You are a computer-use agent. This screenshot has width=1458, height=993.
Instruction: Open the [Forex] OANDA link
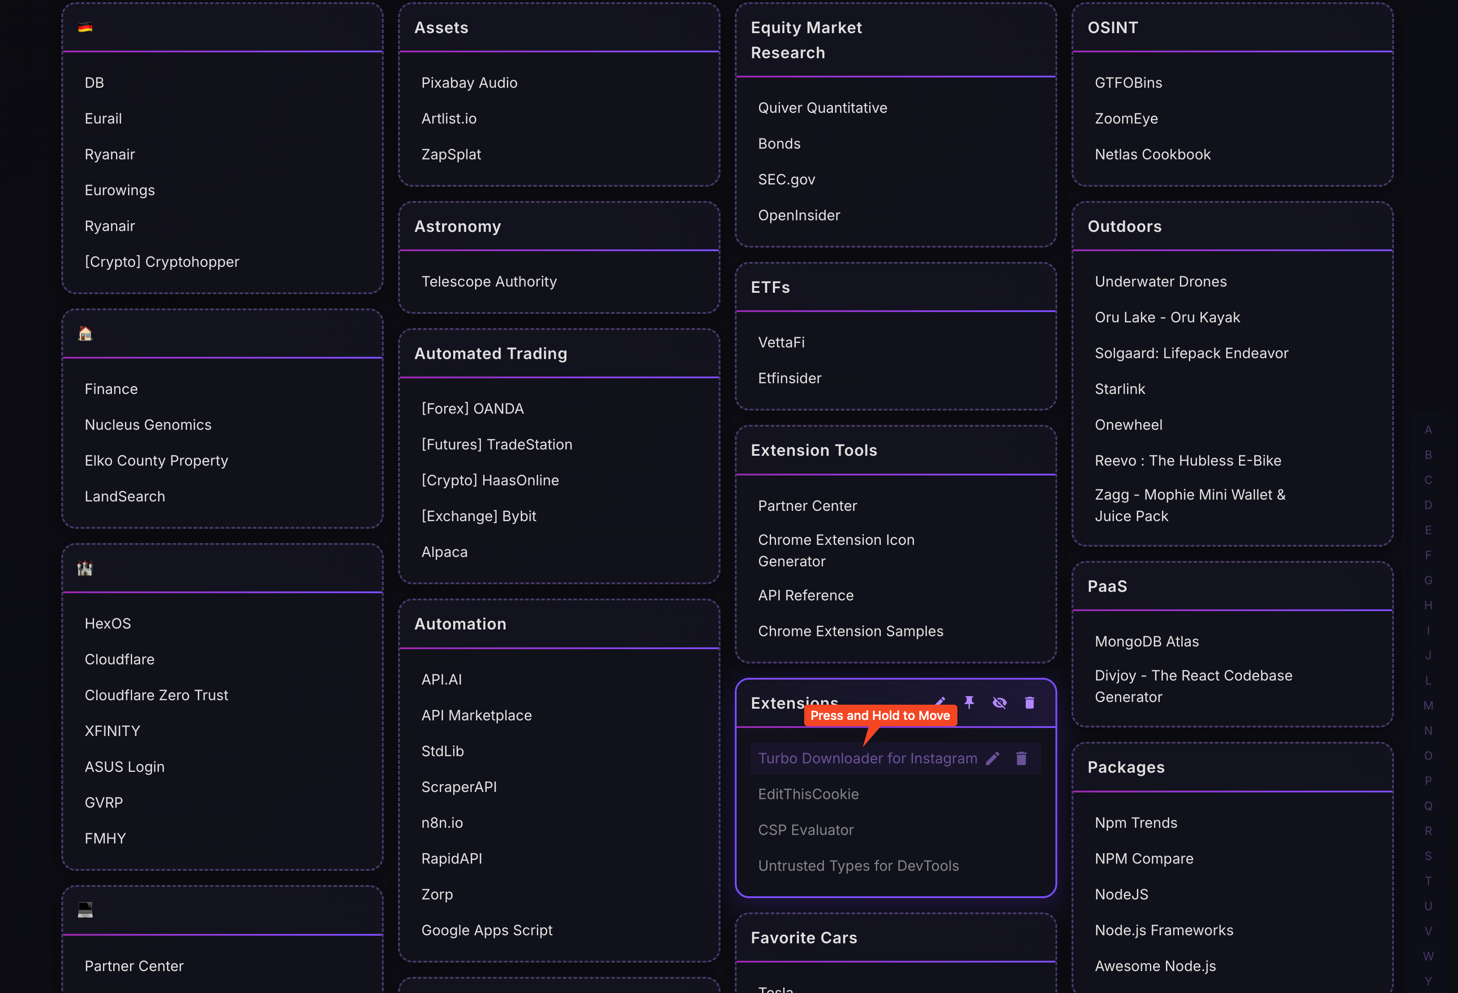[472, 408]
